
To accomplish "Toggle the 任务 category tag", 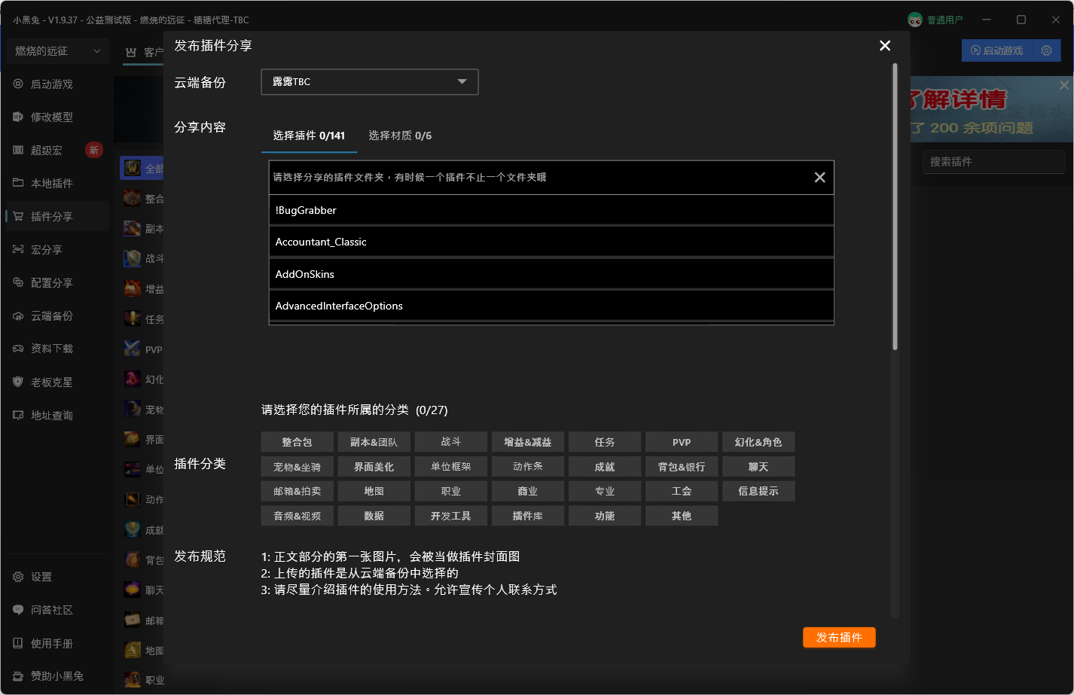I will click(x=605, y=442).
